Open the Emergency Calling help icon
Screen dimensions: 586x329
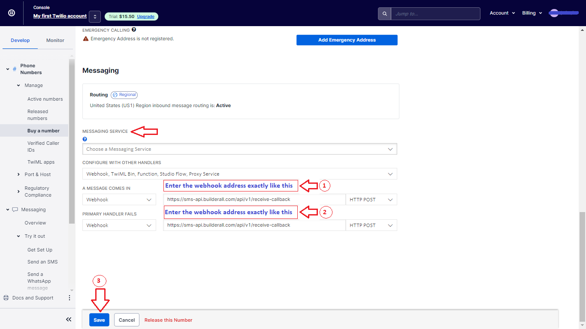[134, 30]
